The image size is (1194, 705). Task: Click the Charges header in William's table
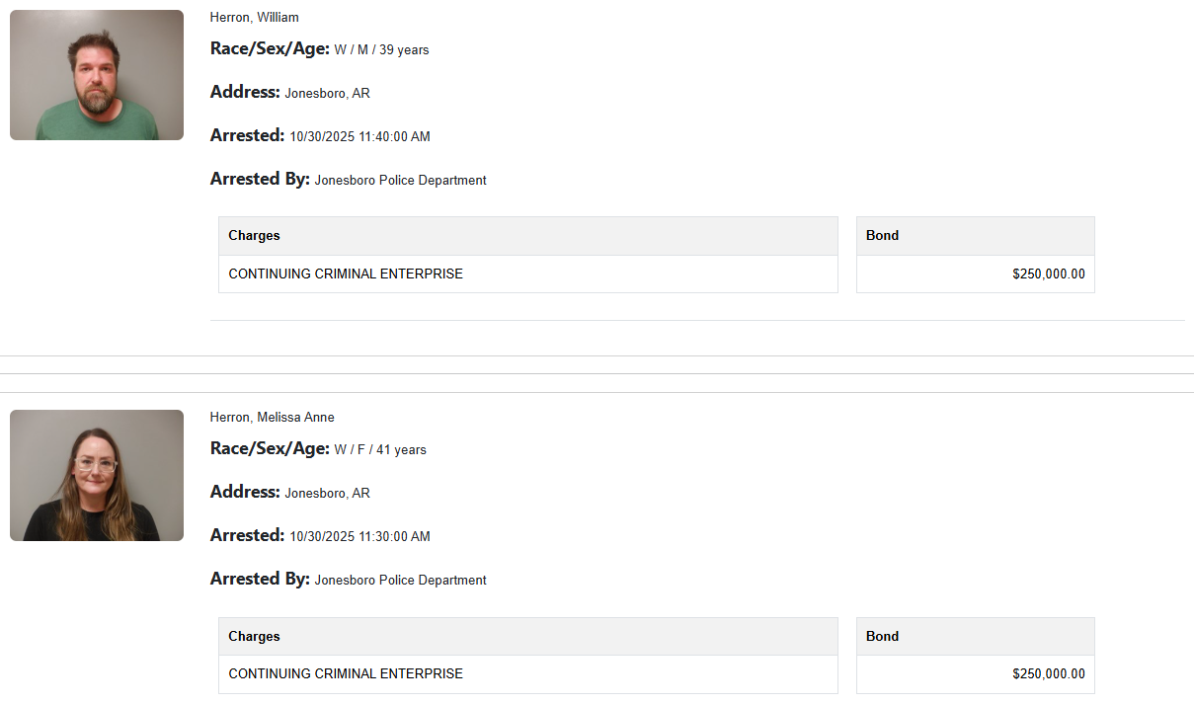(254, 236)
